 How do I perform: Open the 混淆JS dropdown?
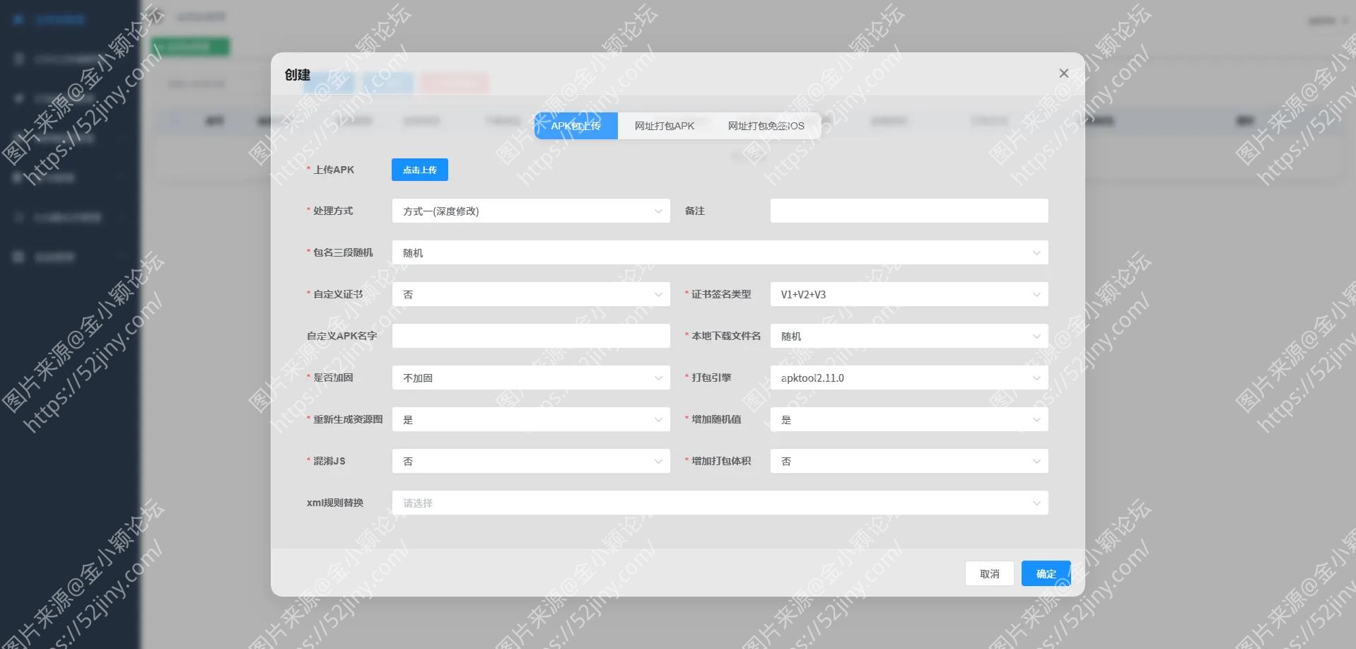(x=530, y=461)
